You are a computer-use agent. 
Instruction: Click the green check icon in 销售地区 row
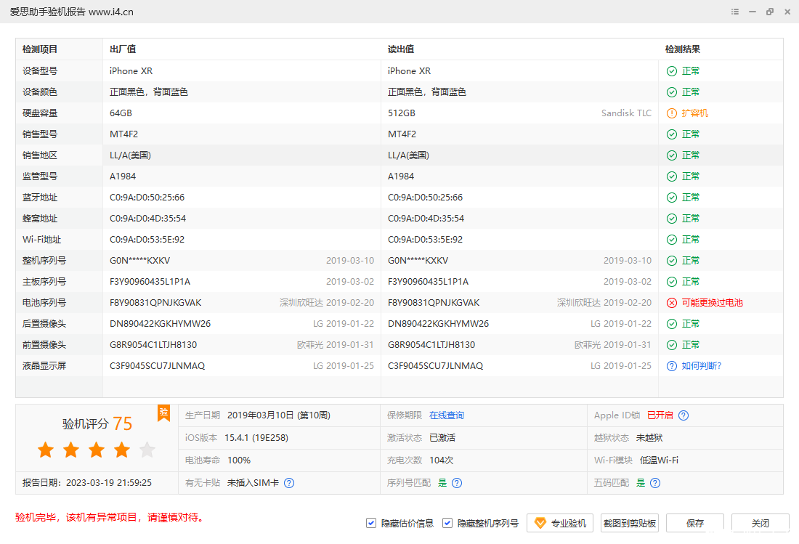click(x=672, y=155)
